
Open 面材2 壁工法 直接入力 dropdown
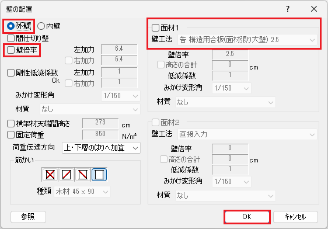click(247, 134)
